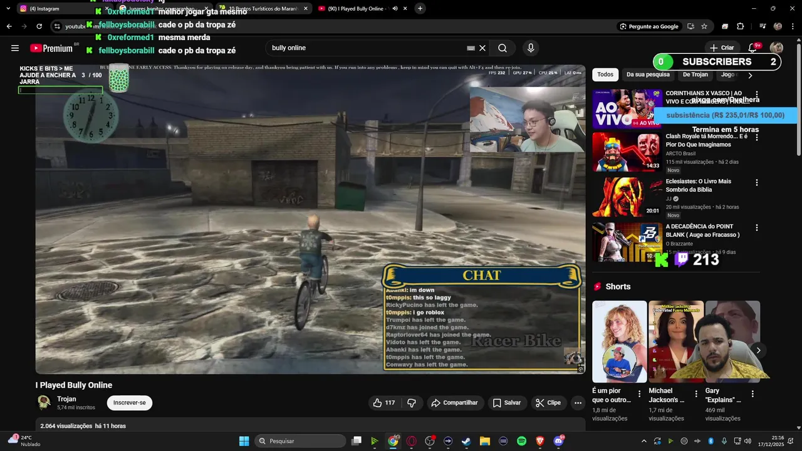Expand the video description box
This screenshot has width=802, height=451.
click(x=310, y=425)
